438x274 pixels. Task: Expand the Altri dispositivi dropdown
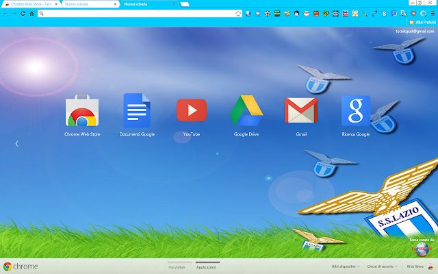[x=346, y=266]
